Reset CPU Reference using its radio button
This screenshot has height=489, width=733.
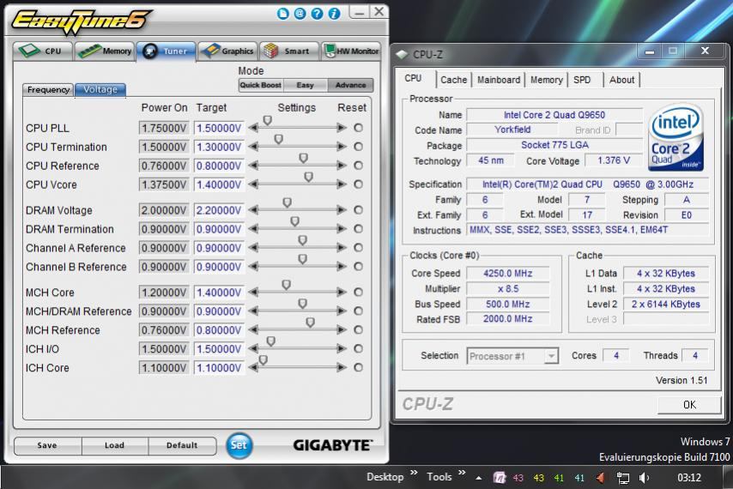tap(358, 166)
